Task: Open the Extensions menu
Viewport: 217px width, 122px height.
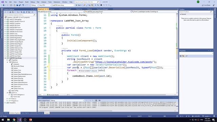Action: [x=57, y=2]
